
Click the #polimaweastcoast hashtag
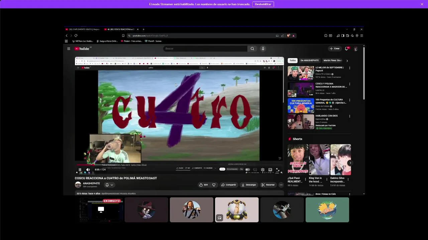tap(110, 194)
